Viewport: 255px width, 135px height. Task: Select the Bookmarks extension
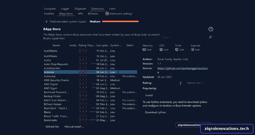(x=90, y=120)
